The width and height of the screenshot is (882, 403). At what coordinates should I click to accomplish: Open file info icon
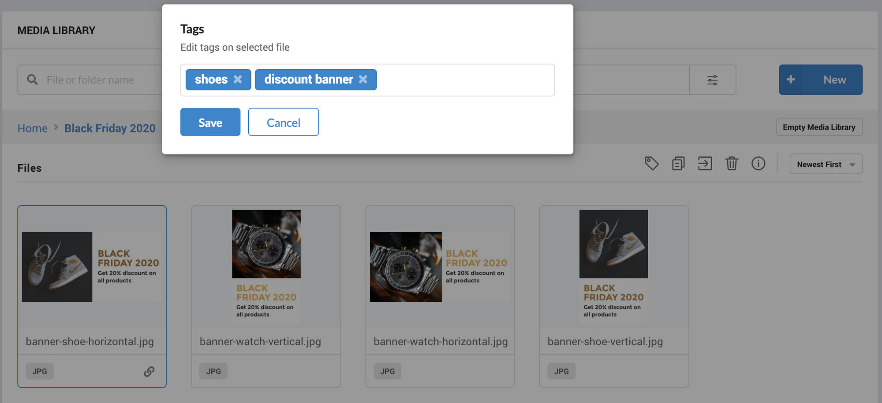pyautogui.click(x=758, y=164)
